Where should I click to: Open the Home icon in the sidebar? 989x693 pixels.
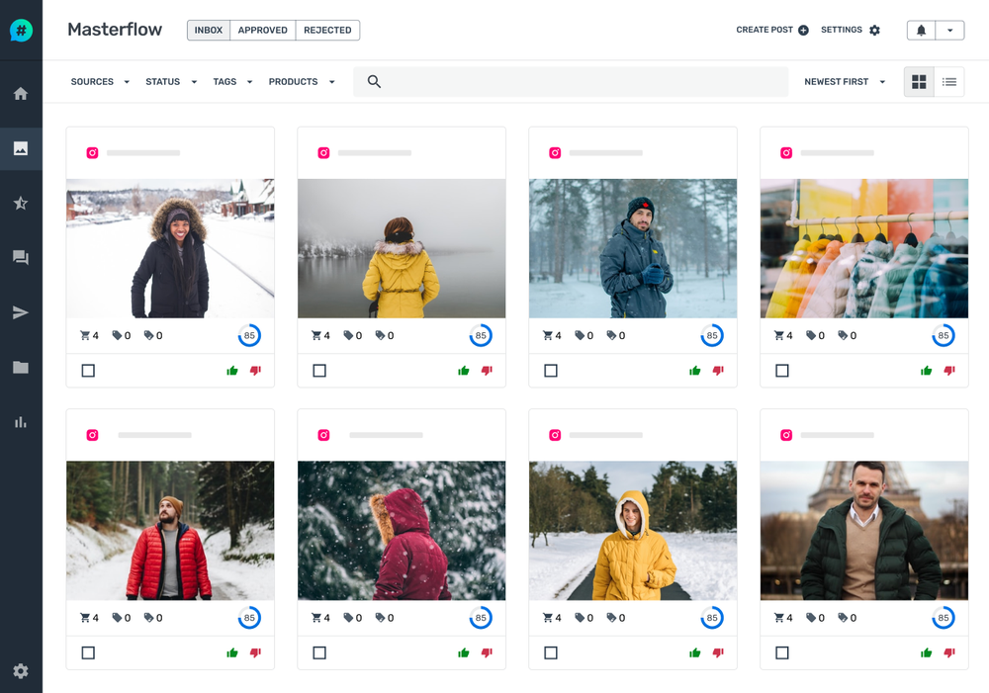click(21, 94)
